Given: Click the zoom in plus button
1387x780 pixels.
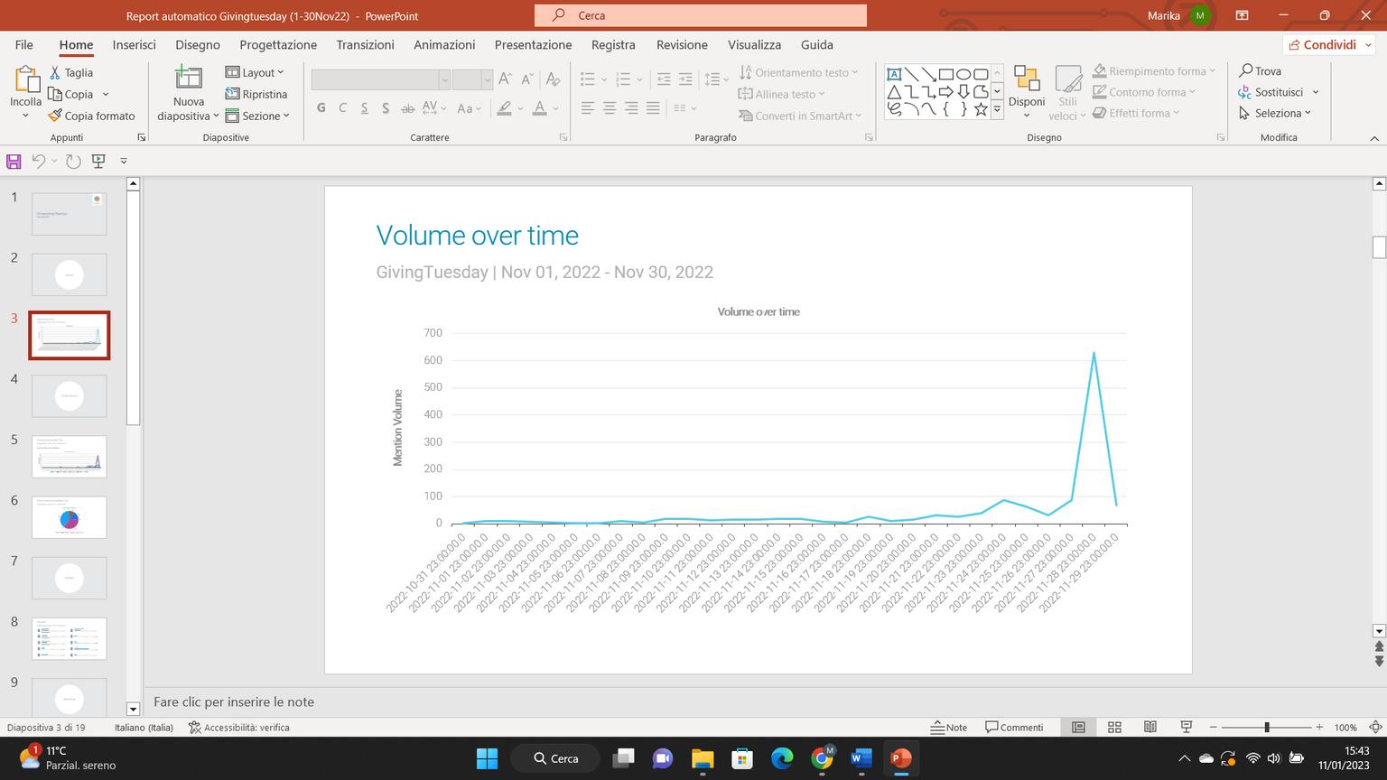Looking at the screenshot, I should 1319,728.
